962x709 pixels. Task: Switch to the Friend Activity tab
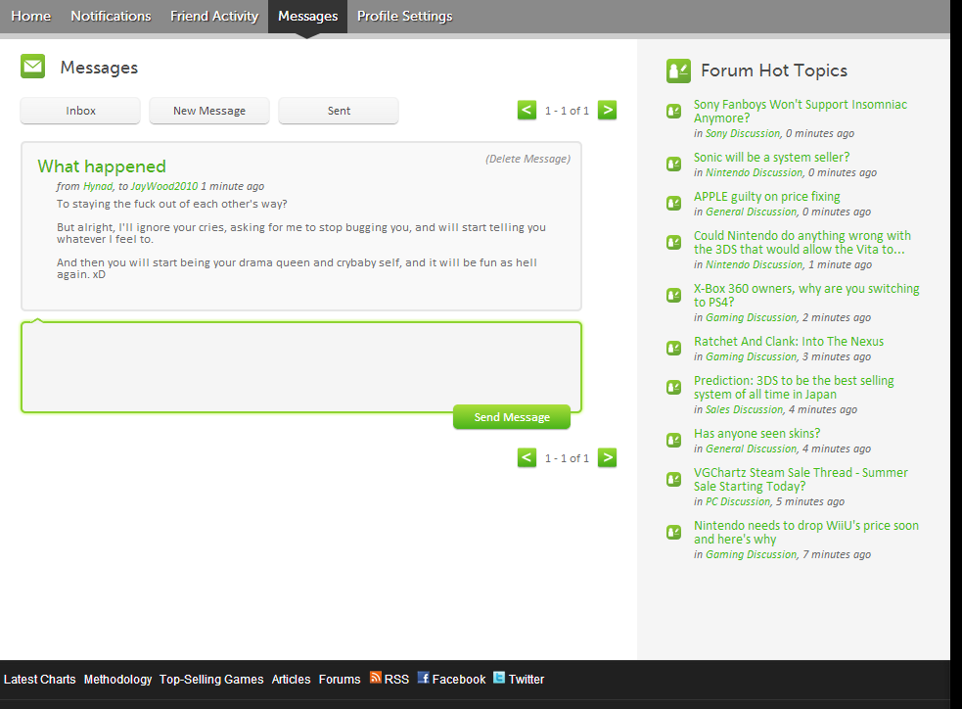coord(214,16)
